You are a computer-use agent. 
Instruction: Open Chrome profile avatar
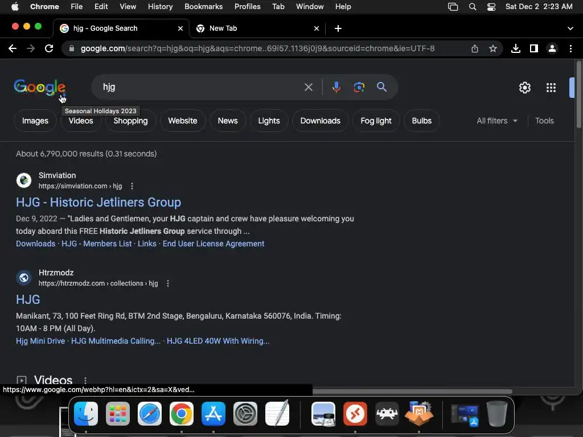click(552, 48)
